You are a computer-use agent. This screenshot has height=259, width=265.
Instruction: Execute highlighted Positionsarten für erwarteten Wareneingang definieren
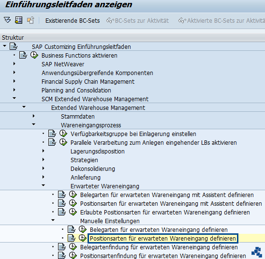83,238
